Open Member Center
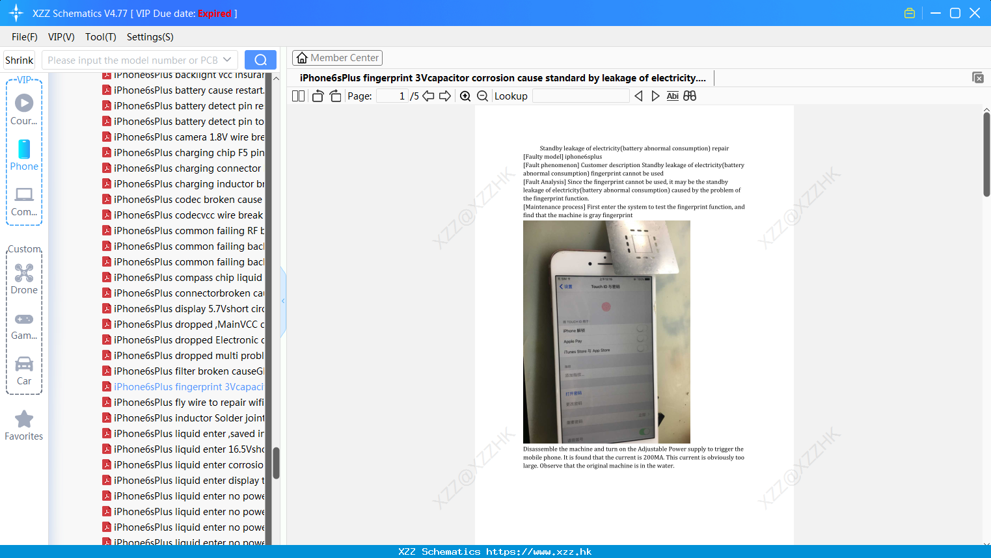Viewport: 991px width, 558px height. point(337,58)
